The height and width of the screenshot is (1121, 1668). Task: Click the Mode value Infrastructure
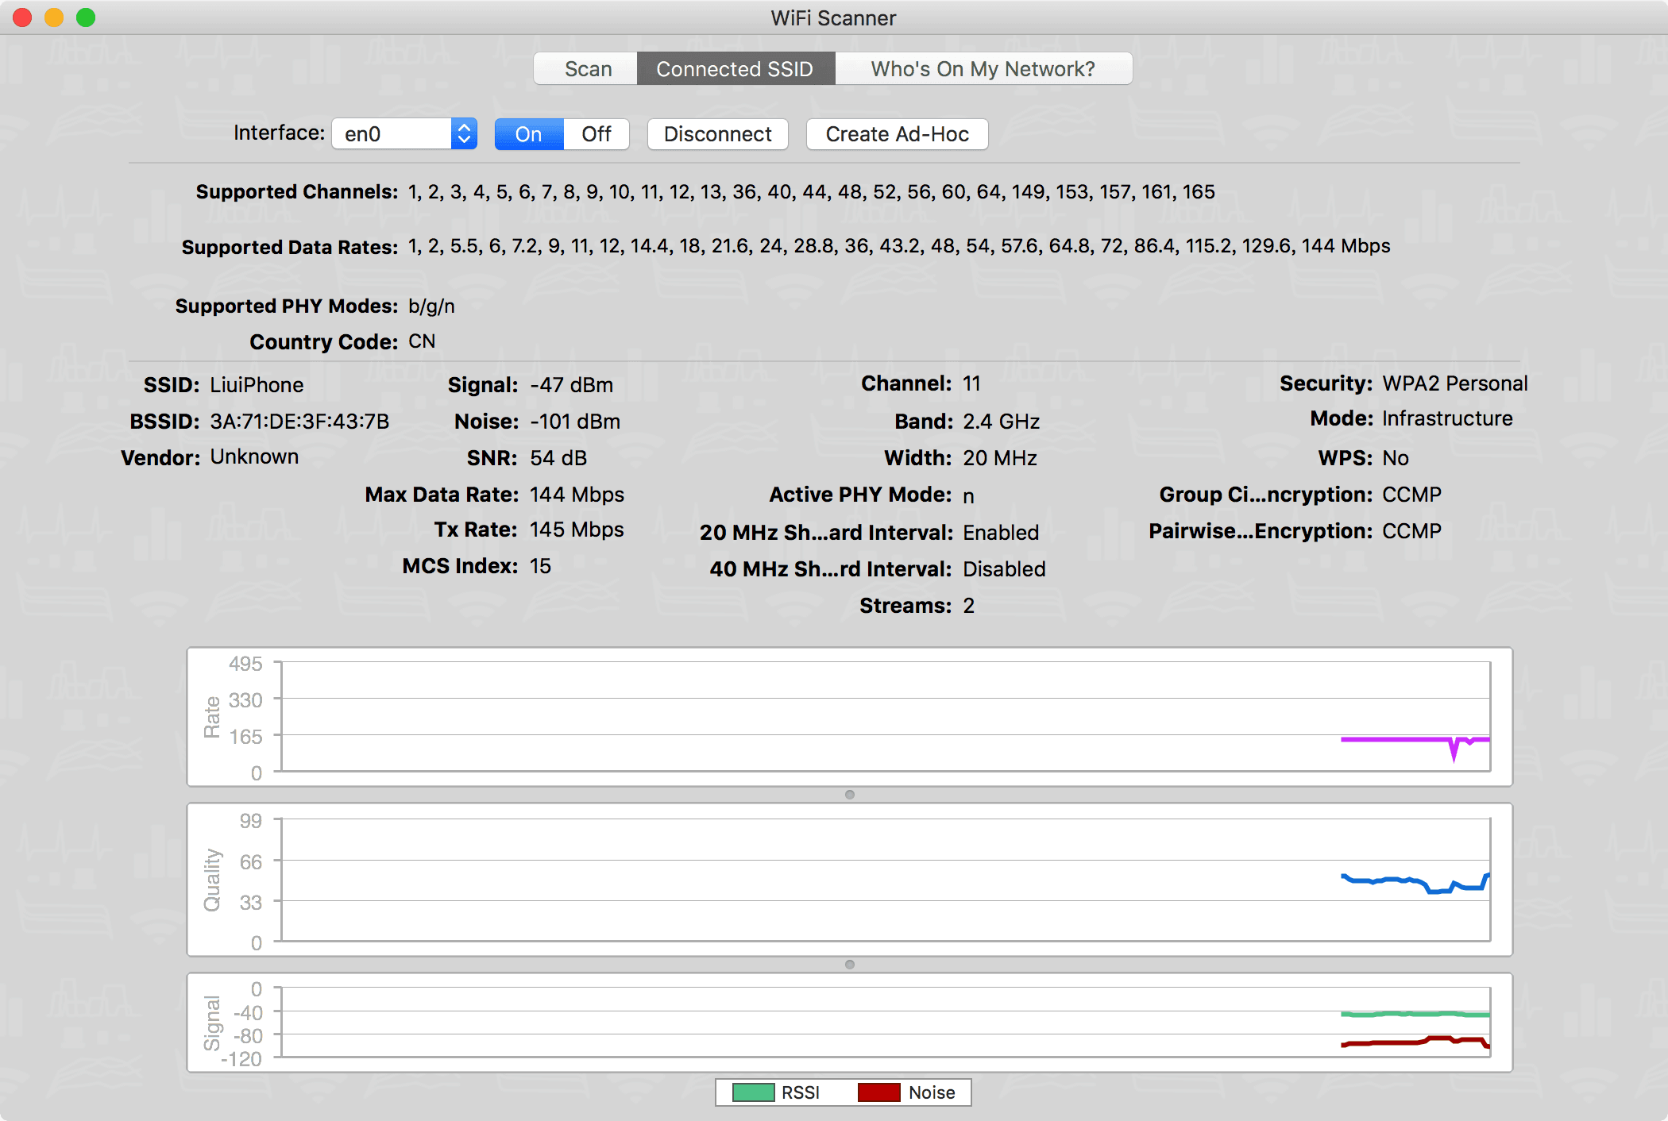(x=1447, y=418)
